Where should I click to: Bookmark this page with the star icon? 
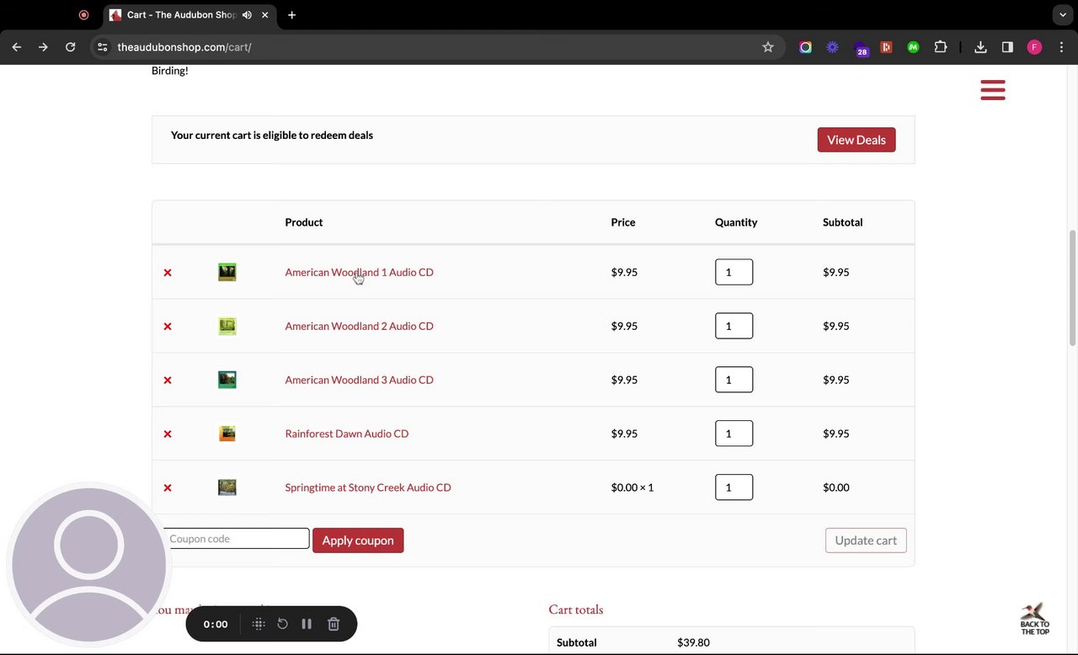coord(767,47)
